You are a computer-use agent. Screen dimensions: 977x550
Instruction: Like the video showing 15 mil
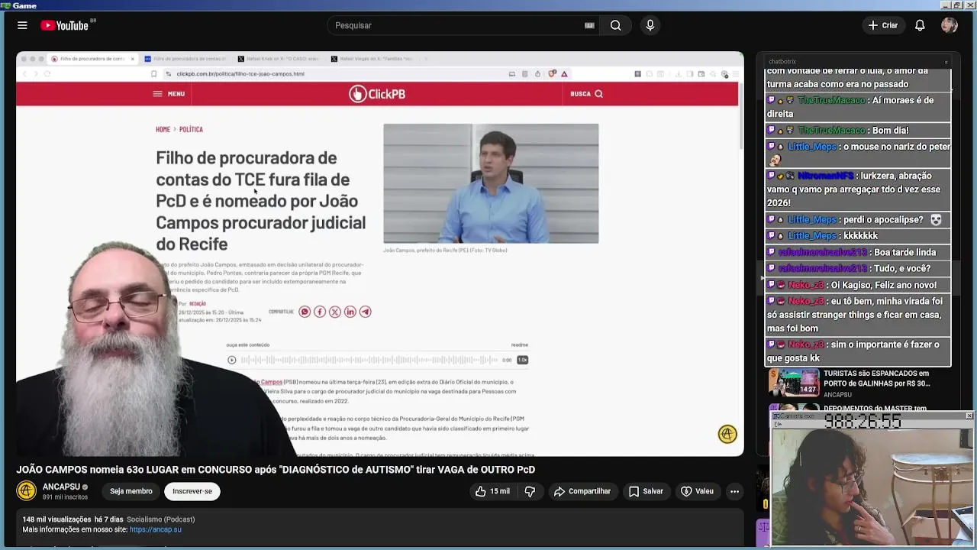point(492,491)
